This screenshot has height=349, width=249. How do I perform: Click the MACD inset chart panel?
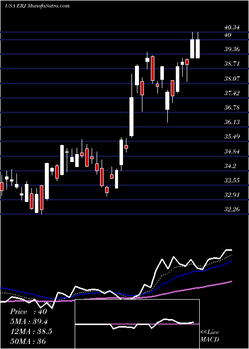tap(137, 324)
